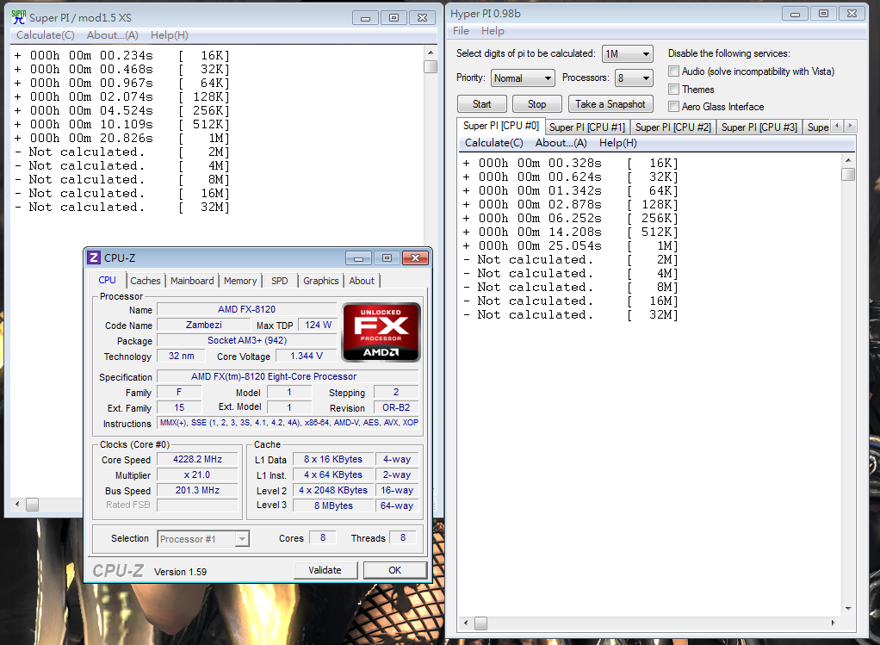Check the Aero Glass Interface option
880x645 pixels.
(x=673, y=107)
